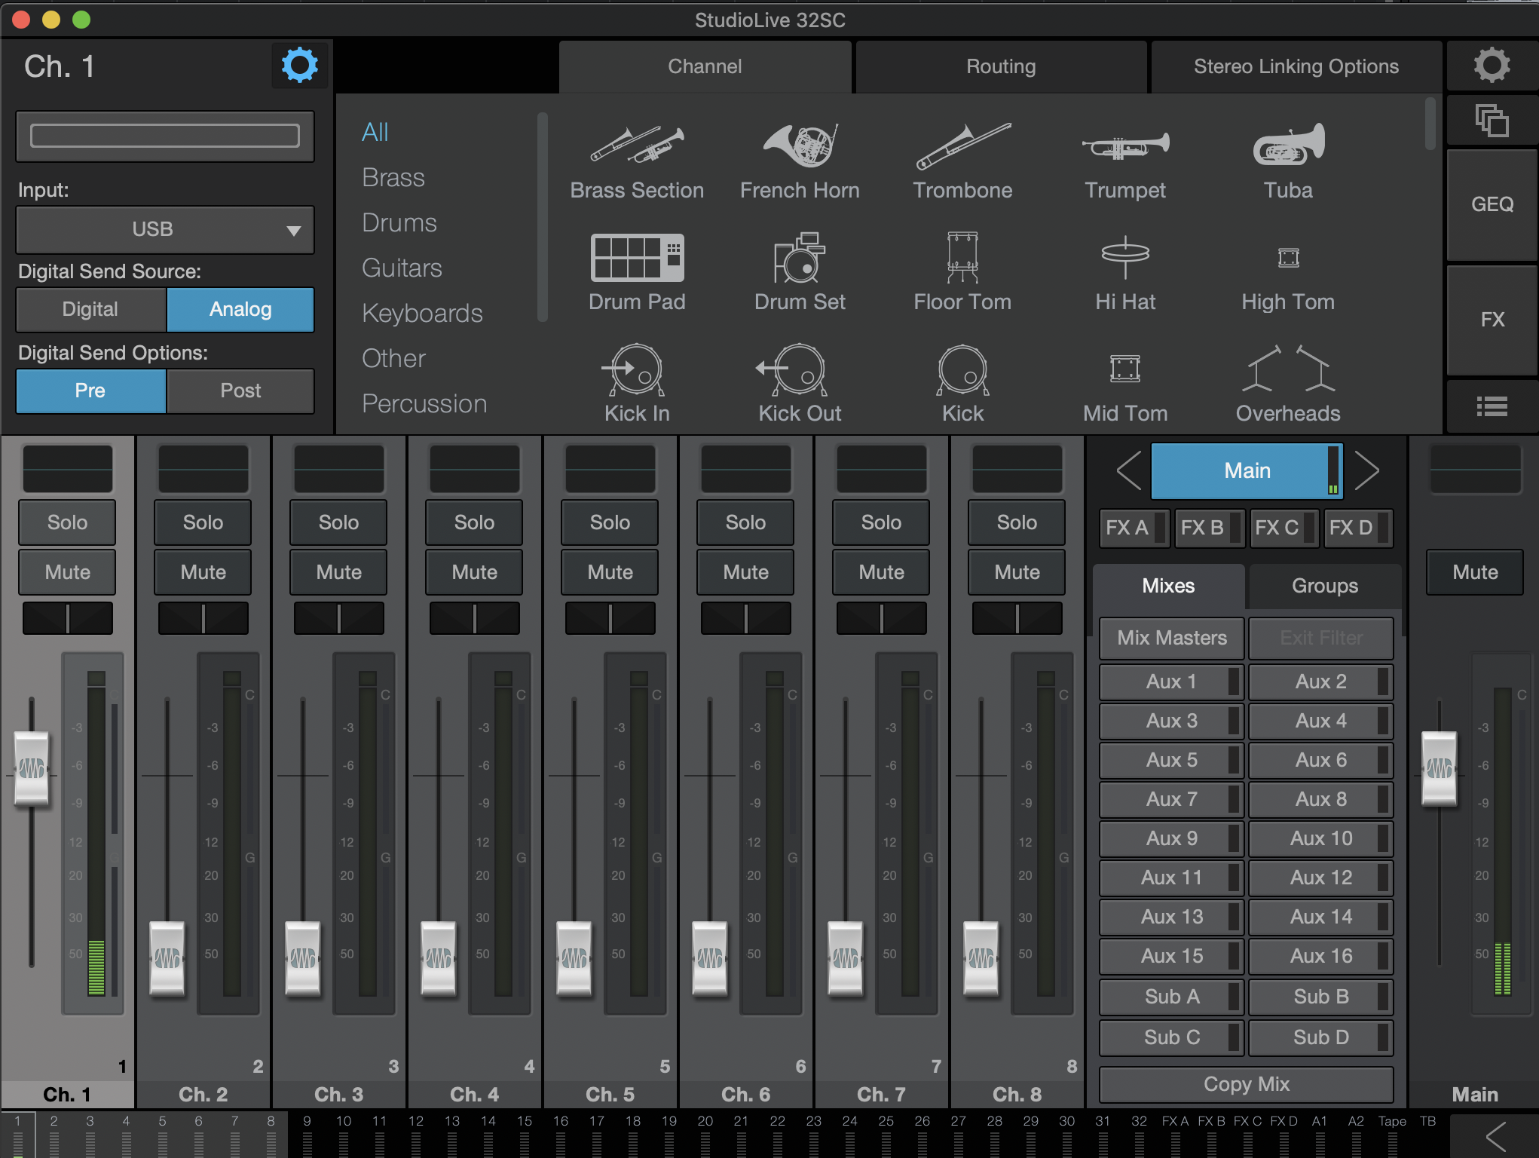1539x1158 pixels.
Task: Show All icon categories
Action: click(x=375, y=132)
